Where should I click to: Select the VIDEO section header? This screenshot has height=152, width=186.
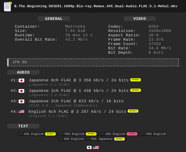(x=139, y=19)
